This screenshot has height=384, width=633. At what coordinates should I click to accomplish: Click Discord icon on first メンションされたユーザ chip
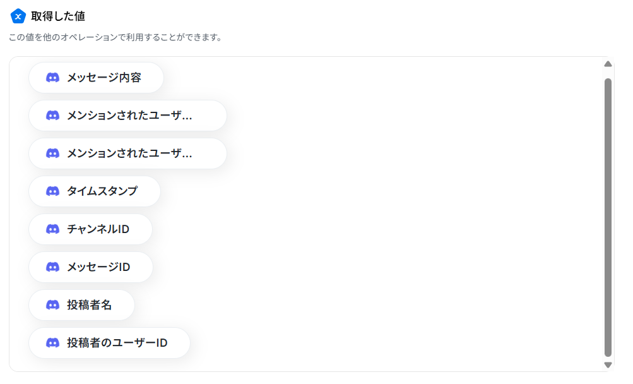[x=52, y=116]
